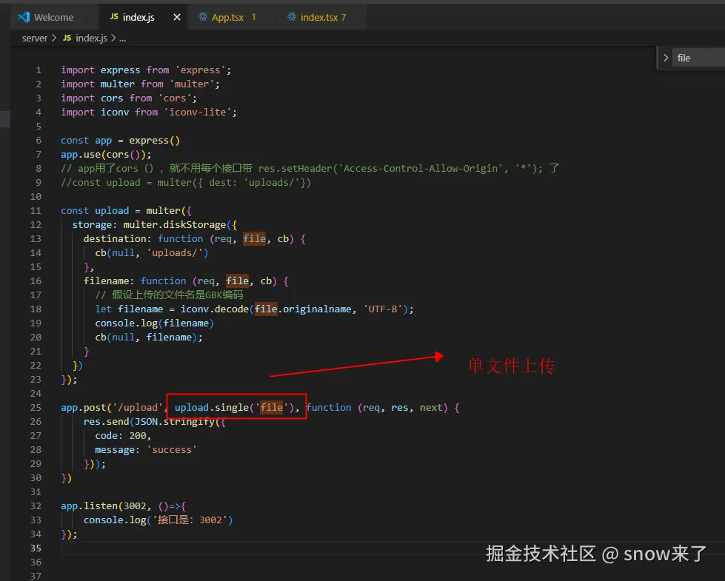Click the find input containing 'file'
This screenshot has height=581, width=725.
click(x=698, y=58)
